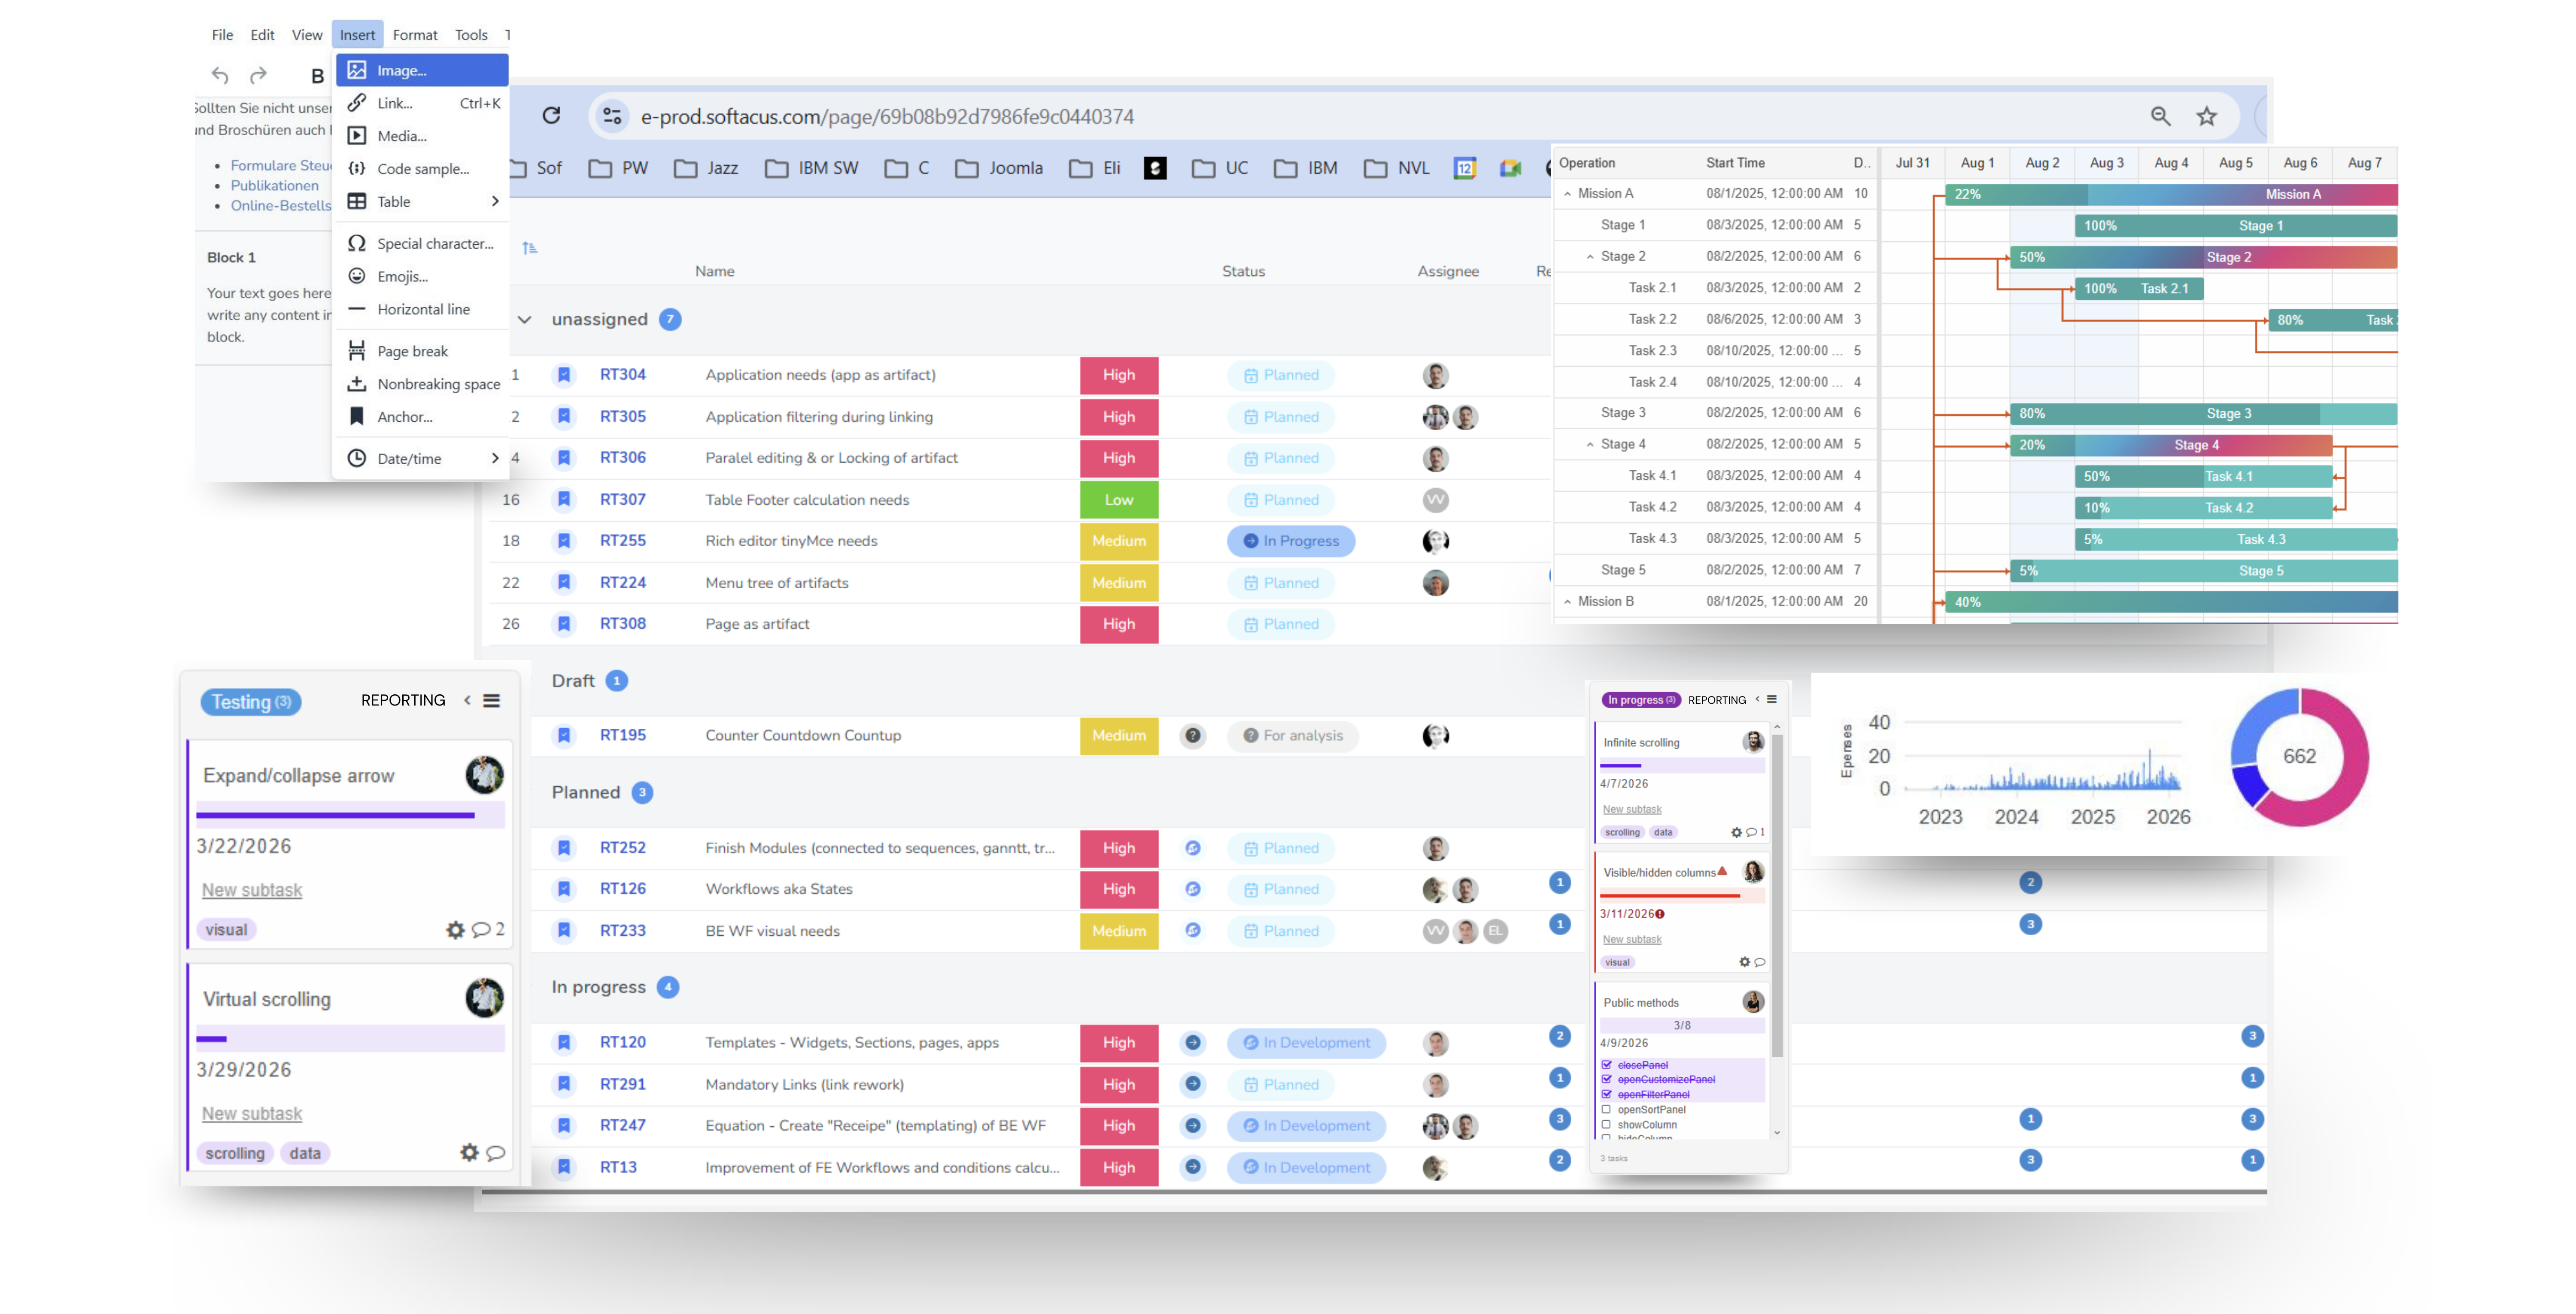
Task: Open the RT255 item link
Action: click(x=622, y=541)
